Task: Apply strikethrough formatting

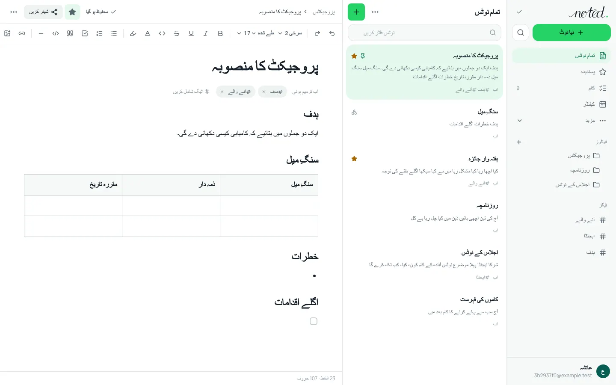Action: coord(177,33)
